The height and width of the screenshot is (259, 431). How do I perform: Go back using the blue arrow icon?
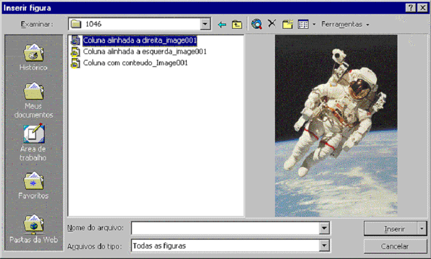(222, 25)
